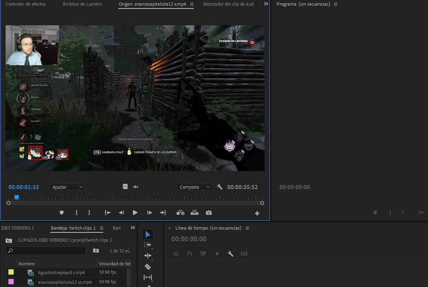Screen dimensions: 428x287
Task: Activate the Selection arrow tool
Action: (x=148, y=234)
